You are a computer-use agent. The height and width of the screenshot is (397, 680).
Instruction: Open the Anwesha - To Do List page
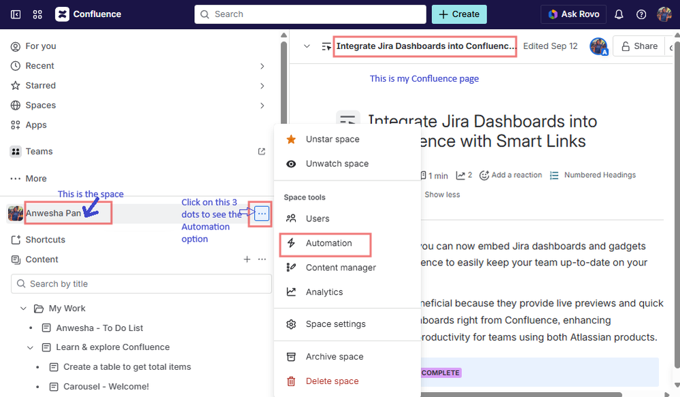99,328
